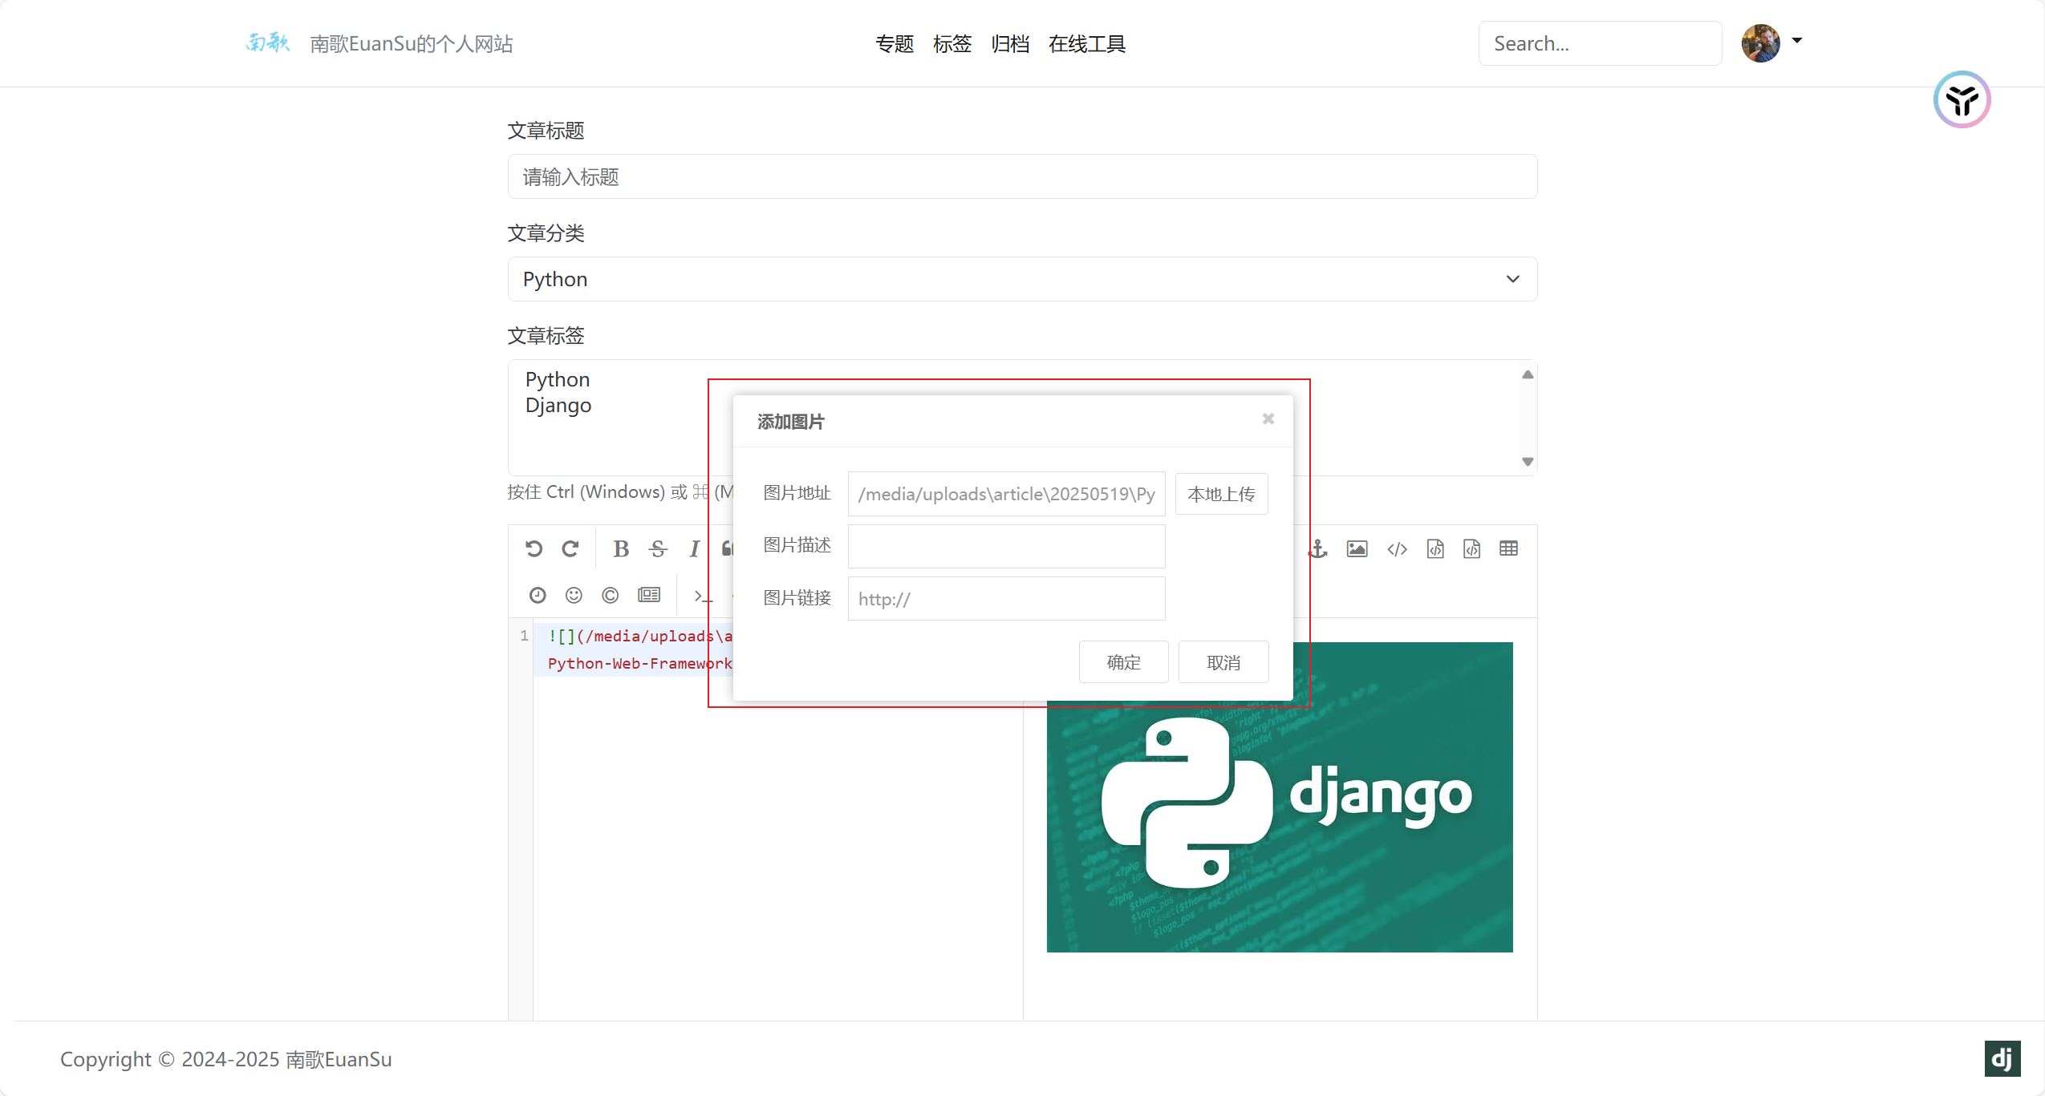The image size is (2045, 1096).
Task: Click the undo icon in the editor toolbar
Action: coord(534,548)
